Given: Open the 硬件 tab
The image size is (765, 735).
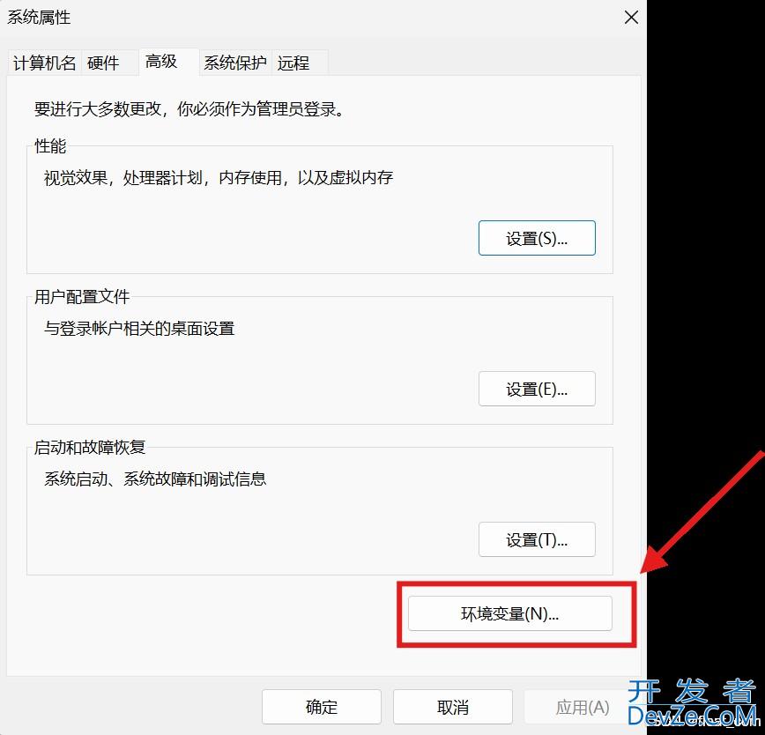Looking at the screenshot, I should click(103, 63).
